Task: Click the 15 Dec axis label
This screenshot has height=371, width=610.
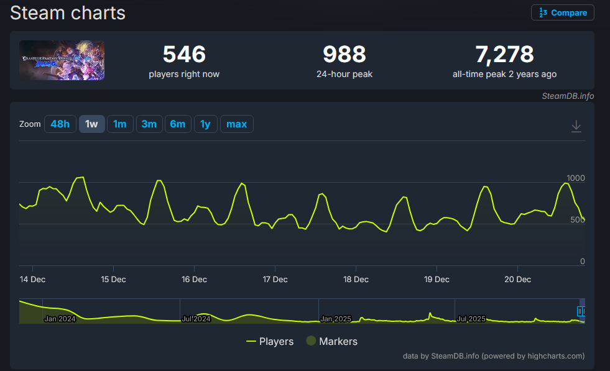Action: (x=114, y=279)
